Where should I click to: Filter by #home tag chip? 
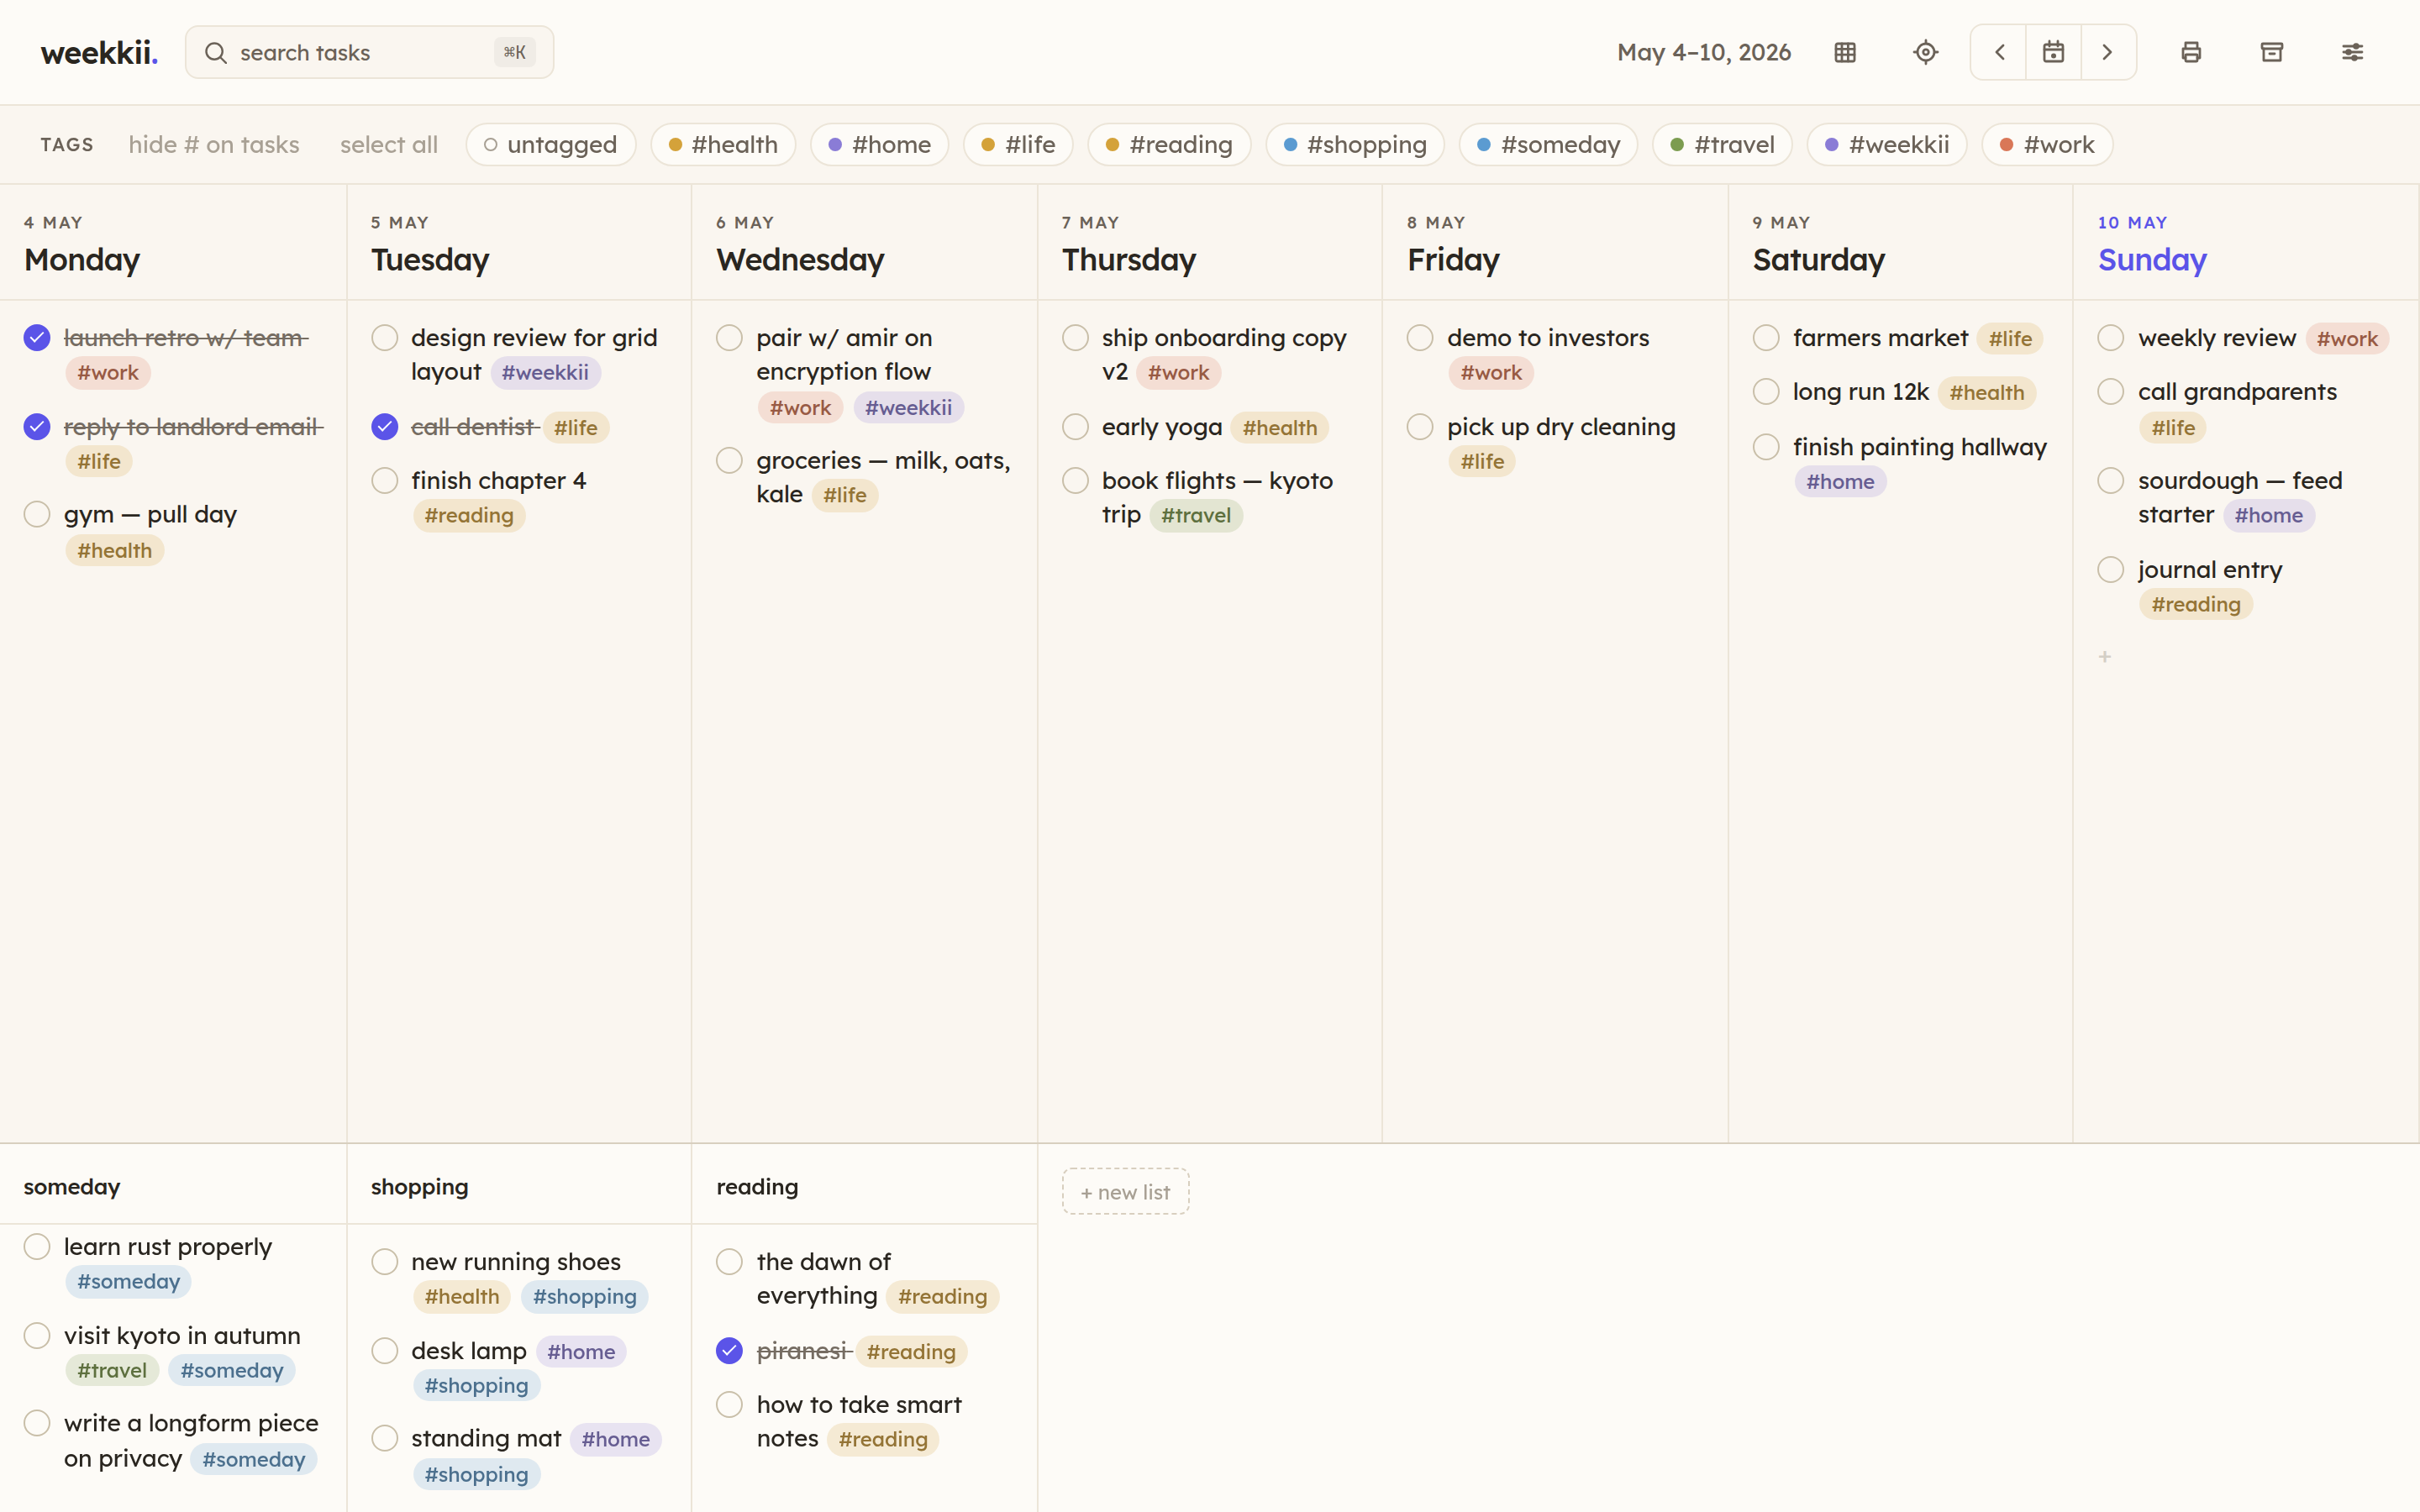click(x=880, y=145)
